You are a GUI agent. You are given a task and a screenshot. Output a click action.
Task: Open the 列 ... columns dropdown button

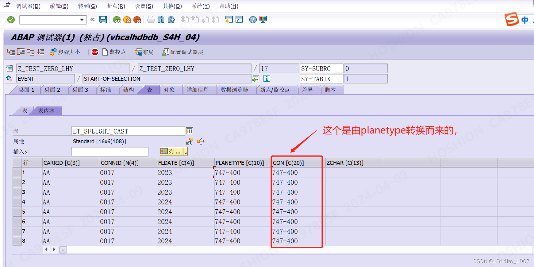click(x=174, y=151)
